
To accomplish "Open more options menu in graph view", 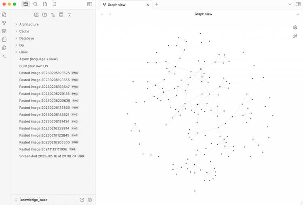I will click(297, 14).
